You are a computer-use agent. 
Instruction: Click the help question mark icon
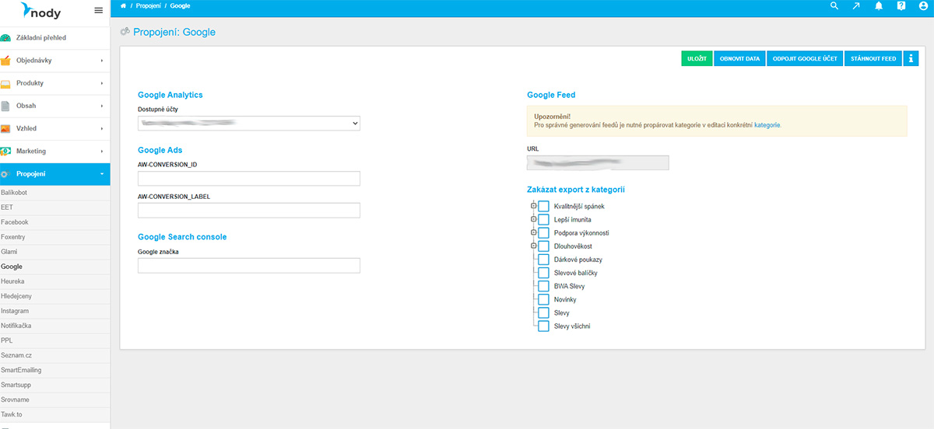pyautogui.click(x=901, y=6)
